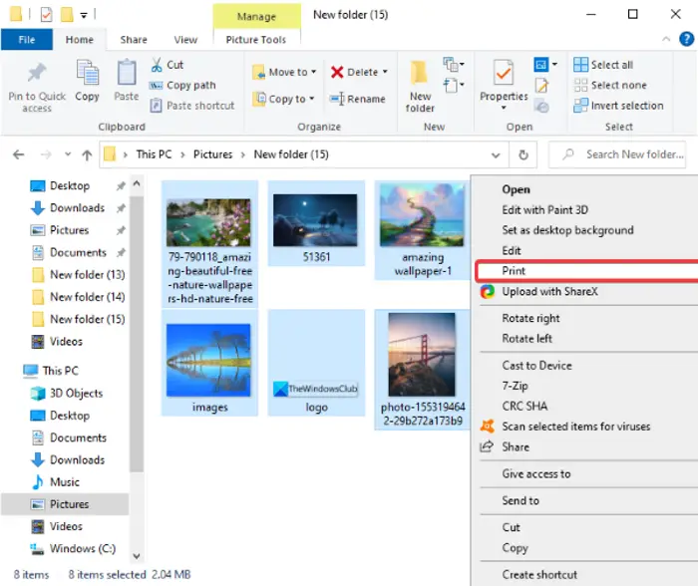Create a New folder from ribbon
This screenshot has width=698, height=586.
coord(420,86)
